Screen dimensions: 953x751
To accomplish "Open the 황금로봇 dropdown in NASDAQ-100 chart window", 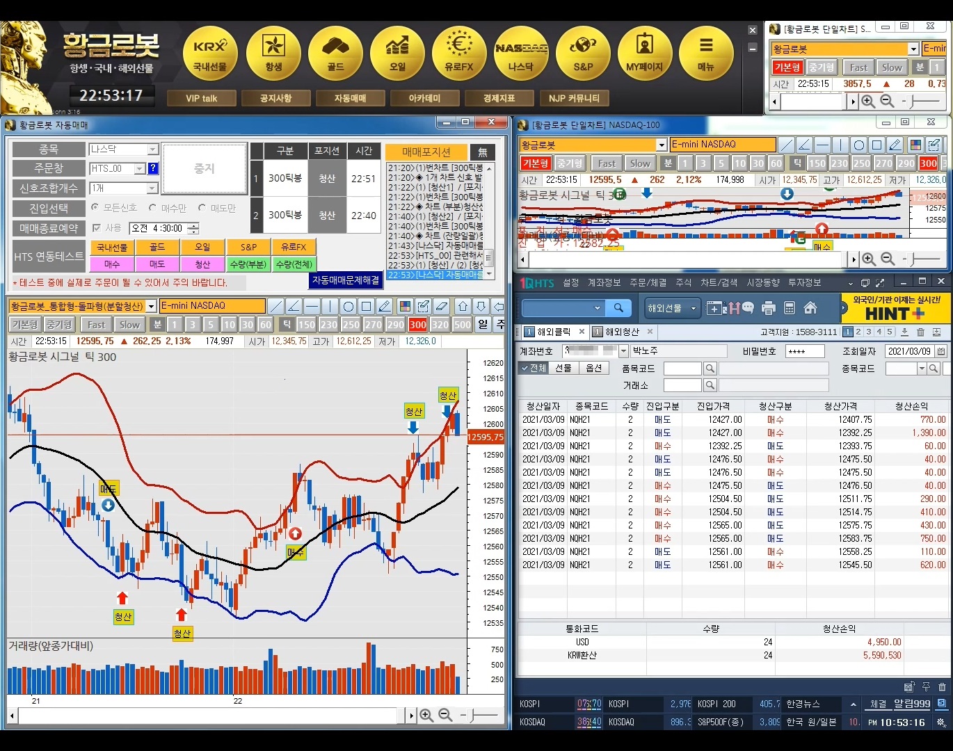I will 662,145.
